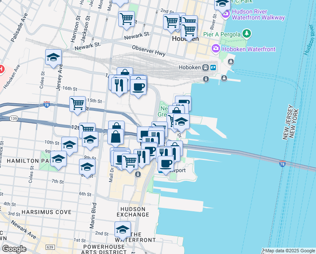Click the school marker on Jersey Ave near Newark St

click(x=53, y=58)
